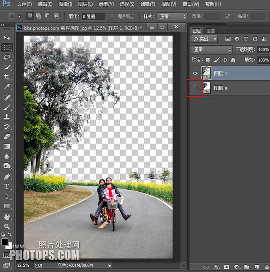Click Add to selection mode button
Viewport: 270px width, 272px height.
(x=38, y=16)
